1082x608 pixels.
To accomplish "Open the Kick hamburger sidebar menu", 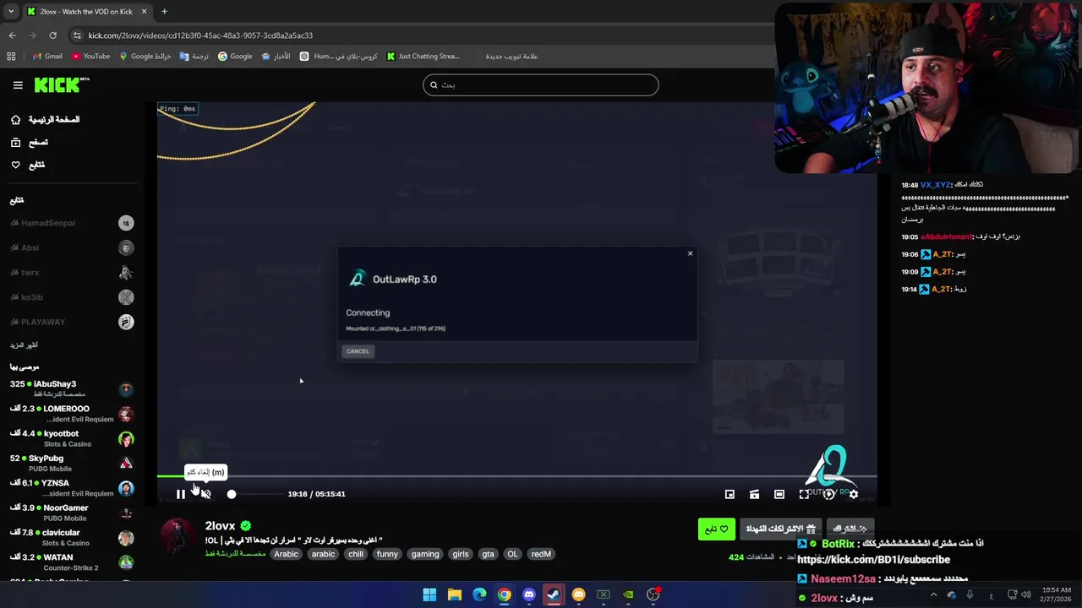I will (x=18, y=85).
